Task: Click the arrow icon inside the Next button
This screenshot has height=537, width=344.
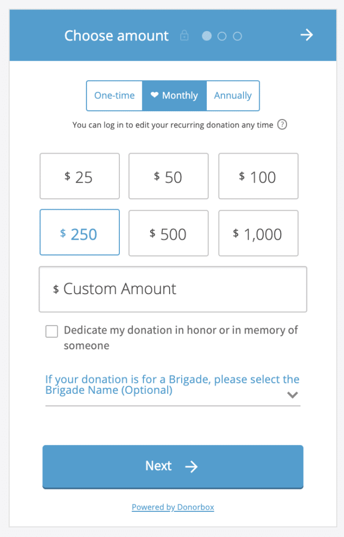Action: point(192,466)
